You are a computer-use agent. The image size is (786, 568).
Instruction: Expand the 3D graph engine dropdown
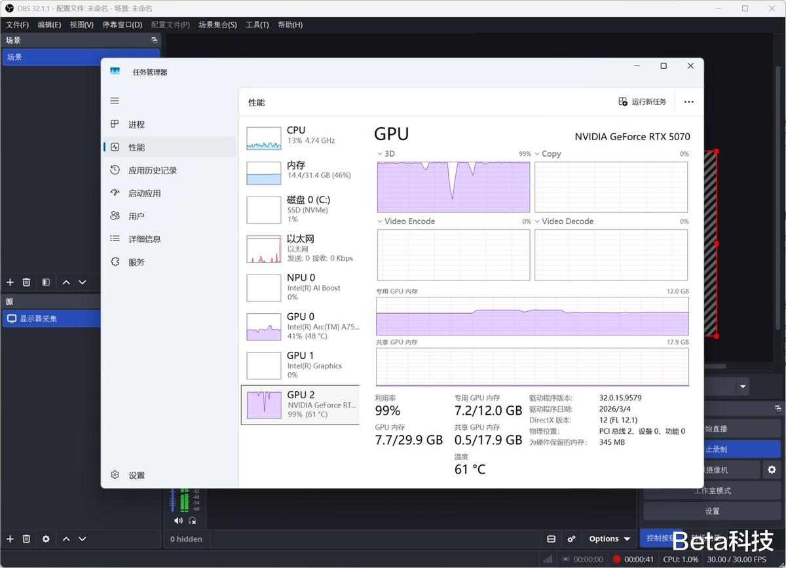coord(381,154)
